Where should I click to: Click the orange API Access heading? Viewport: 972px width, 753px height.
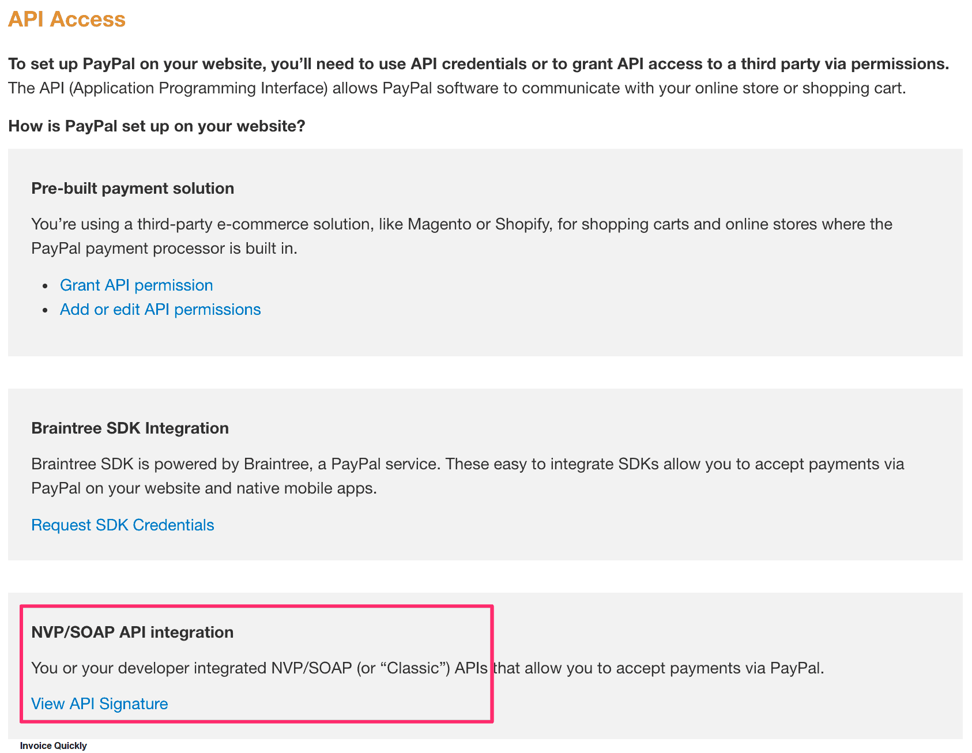pos(67,19)
